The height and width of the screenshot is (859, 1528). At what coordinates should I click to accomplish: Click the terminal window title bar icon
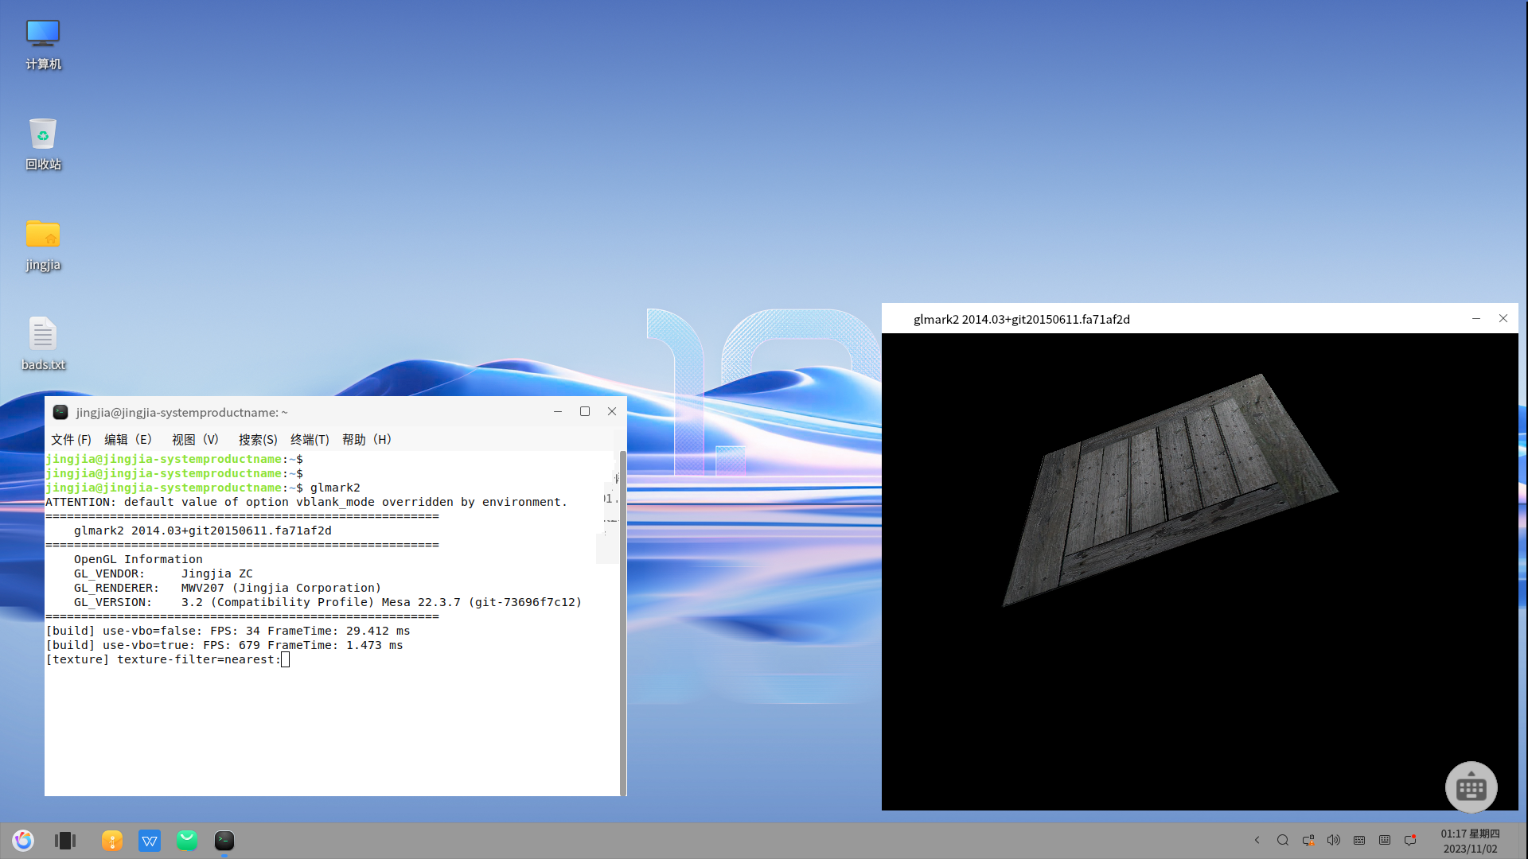(60, 412)
